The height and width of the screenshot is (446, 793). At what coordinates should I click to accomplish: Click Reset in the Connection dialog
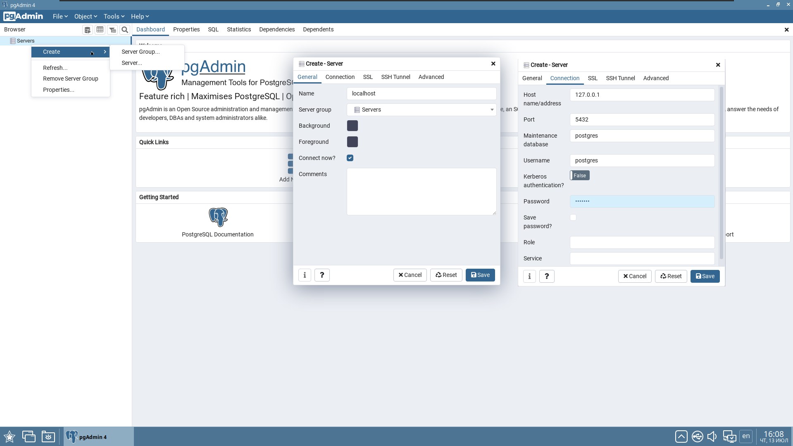pos(671,276)
